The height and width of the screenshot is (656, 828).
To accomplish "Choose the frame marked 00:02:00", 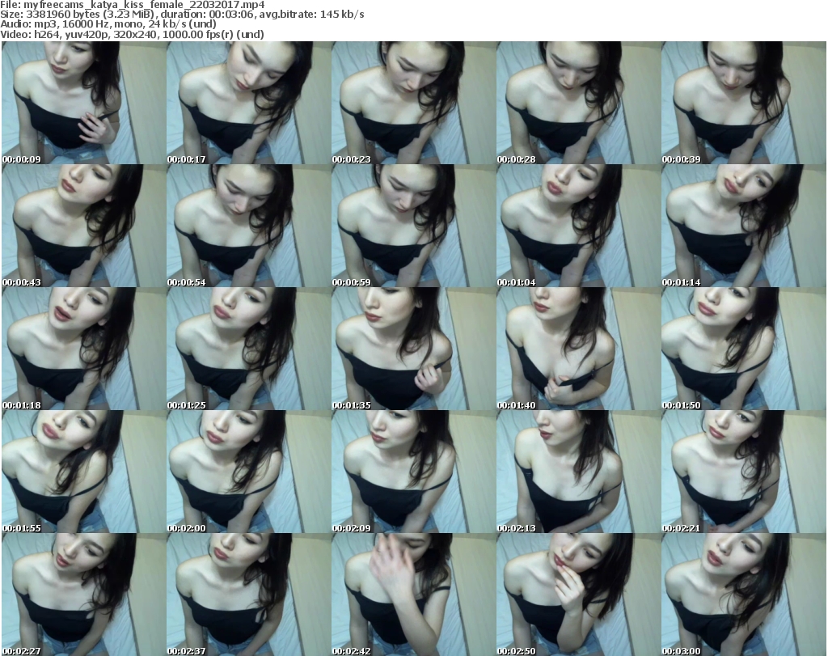I will tap(249, 472).
